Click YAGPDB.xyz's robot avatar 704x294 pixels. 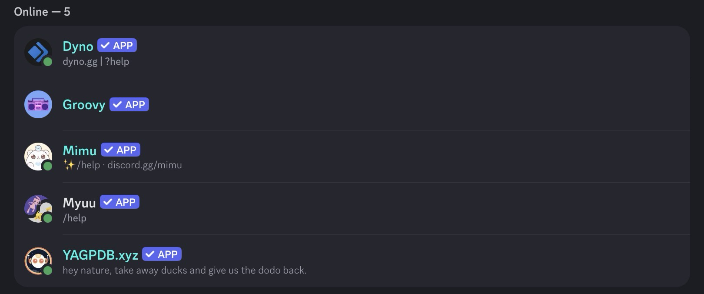(x=38, y=261)
